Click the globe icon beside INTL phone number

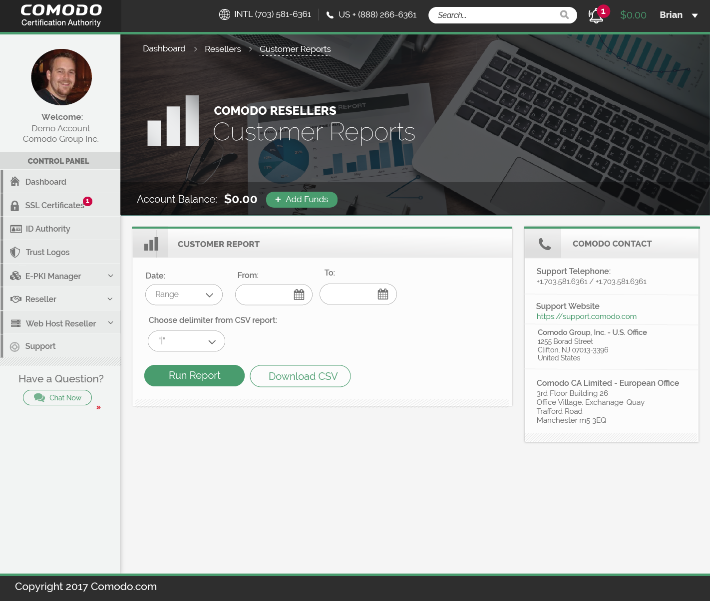225,14
